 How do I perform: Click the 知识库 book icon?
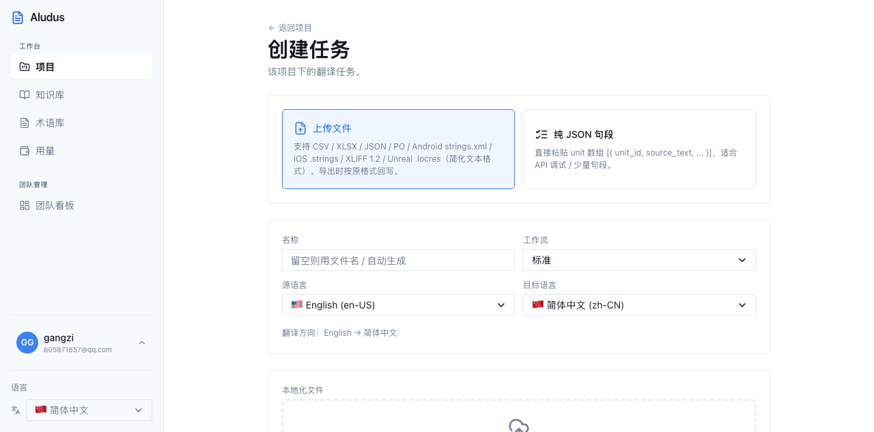click(x=25, y=95)
